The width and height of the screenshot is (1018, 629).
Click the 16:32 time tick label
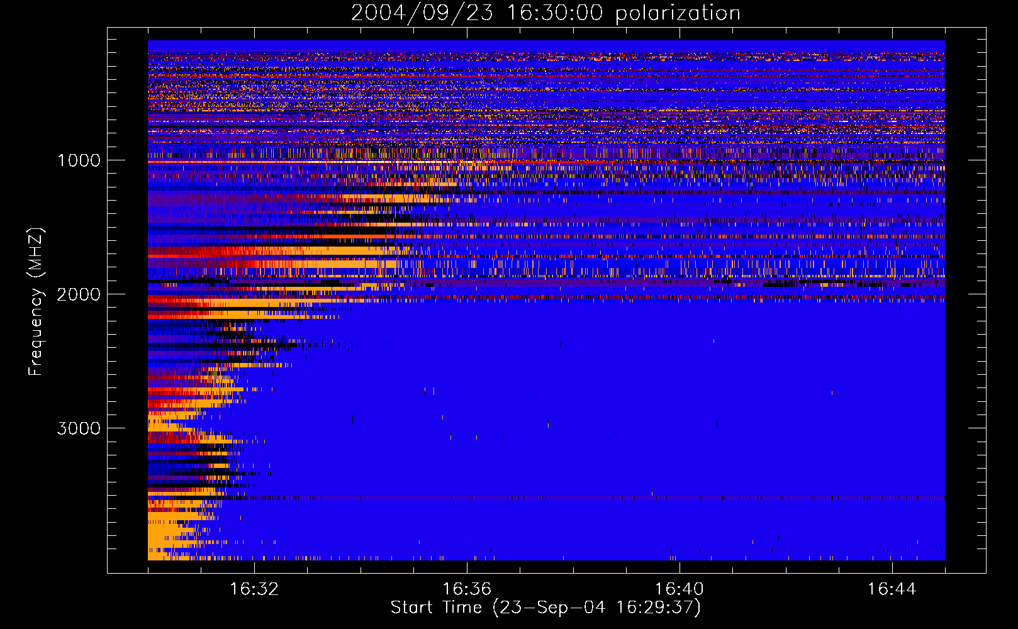coord(254,589)
